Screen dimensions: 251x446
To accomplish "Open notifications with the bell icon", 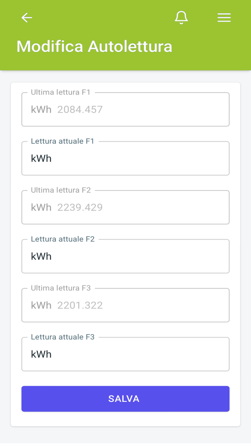I will coord(181,18).
